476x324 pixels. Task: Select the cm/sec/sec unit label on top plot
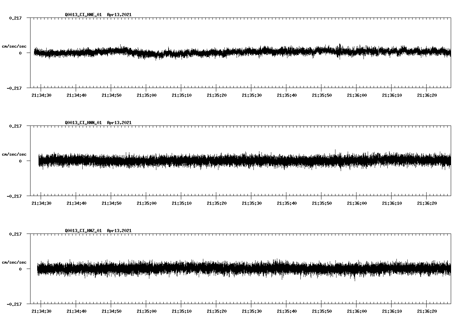(x=15, y=46)
